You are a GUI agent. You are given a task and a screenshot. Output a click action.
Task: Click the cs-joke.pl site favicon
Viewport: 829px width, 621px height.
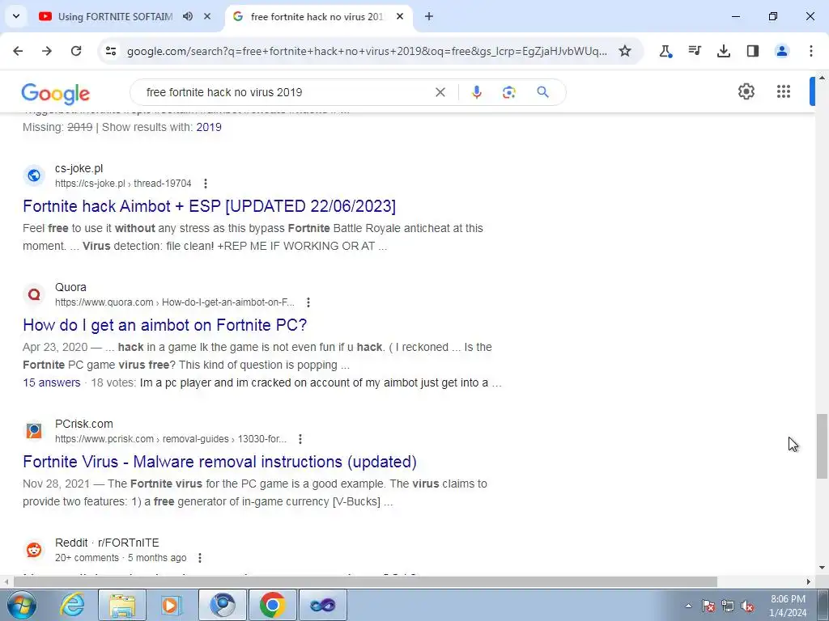[34, 175]
